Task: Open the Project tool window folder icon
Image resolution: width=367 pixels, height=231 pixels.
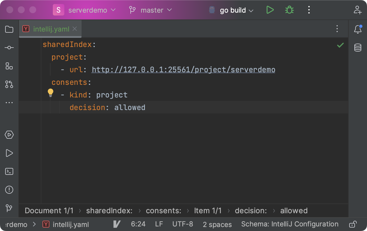Action: tap(9, 29)
